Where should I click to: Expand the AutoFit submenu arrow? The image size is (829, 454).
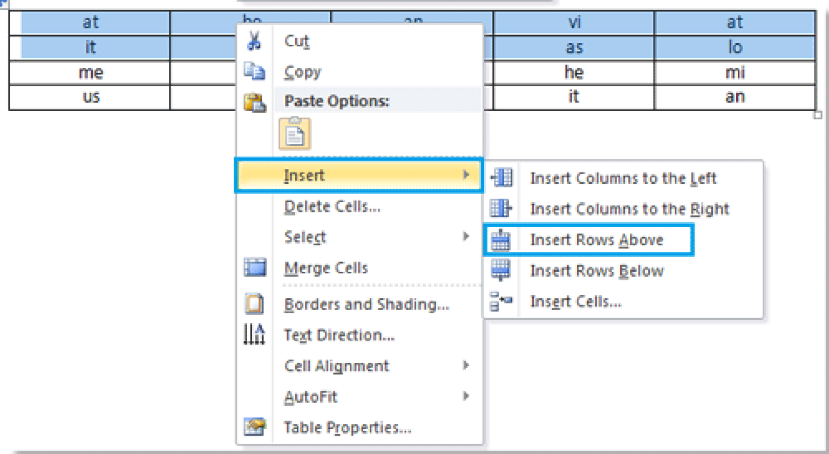pos(466,396)
